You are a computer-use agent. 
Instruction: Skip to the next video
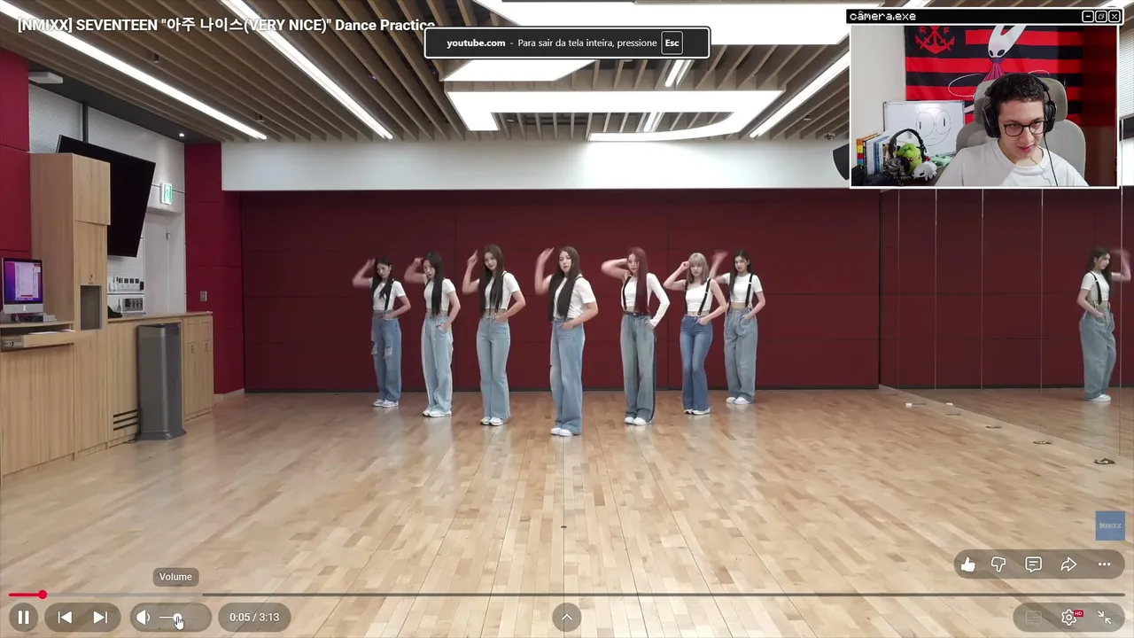coord(100,618)
